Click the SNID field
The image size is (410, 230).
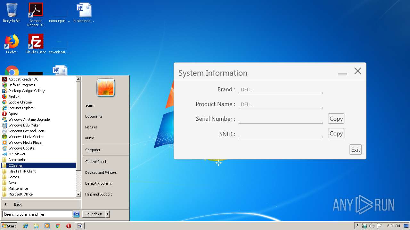[x=281, y=134]
